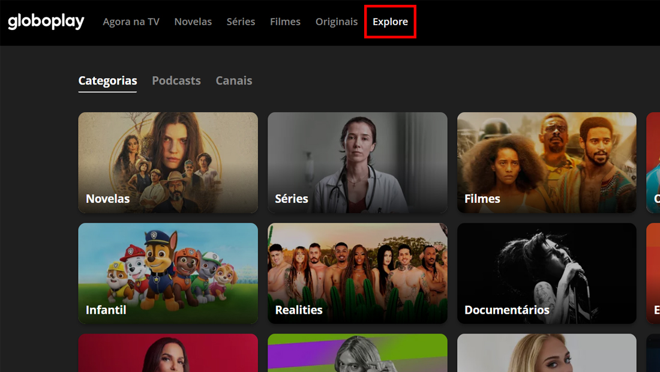
Task: Go to Séries in the top navigation bar
Action: [x=241, y=22]
